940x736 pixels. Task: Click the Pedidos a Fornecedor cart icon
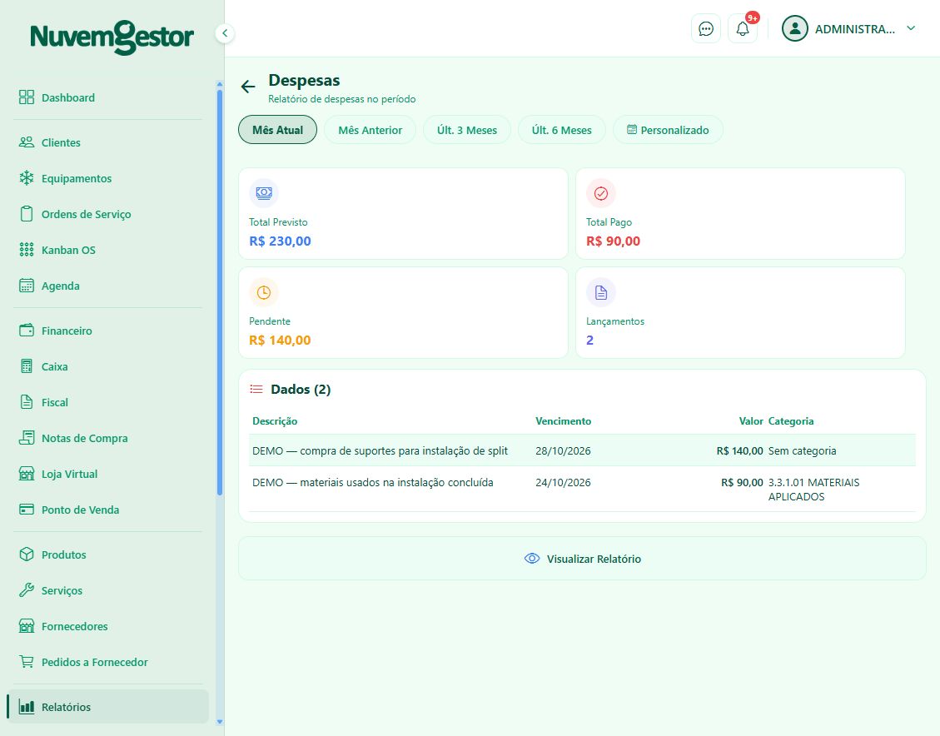[x=27, y=662]
